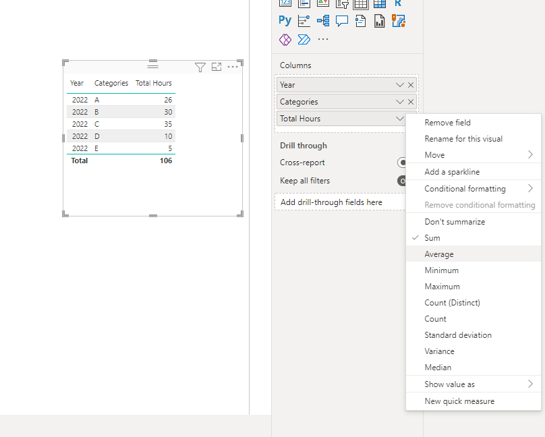
Task: Select the category D cell in table
Action: (x=97, y=136)
